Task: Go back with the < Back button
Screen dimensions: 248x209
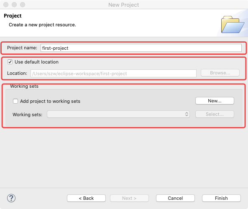Action: (86, 198)
